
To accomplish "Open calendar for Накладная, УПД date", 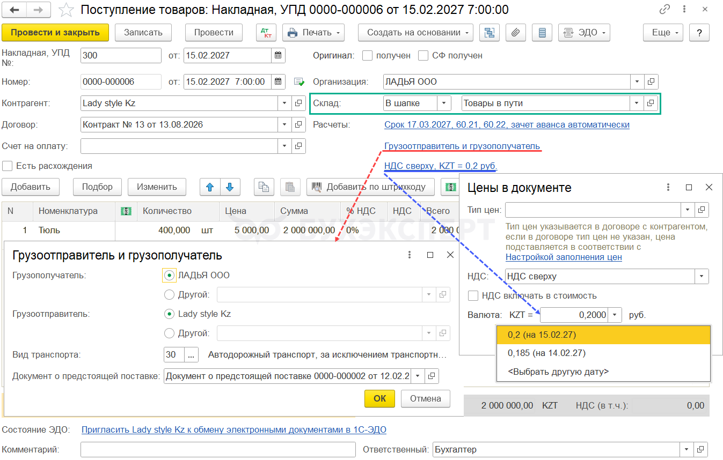I will point(278,55).
